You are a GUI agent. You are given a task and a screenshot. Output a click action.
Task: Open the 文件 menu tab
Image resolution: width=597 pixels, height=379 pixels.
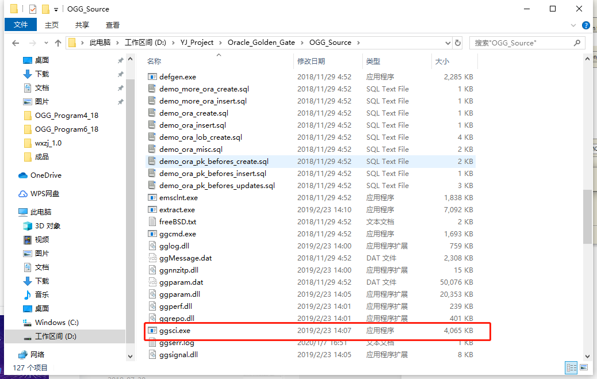tap(21, 25)
